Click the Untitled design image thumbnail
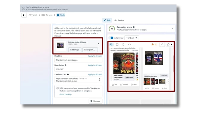This screenshot has height=114, width=202. tap(60, 45)
